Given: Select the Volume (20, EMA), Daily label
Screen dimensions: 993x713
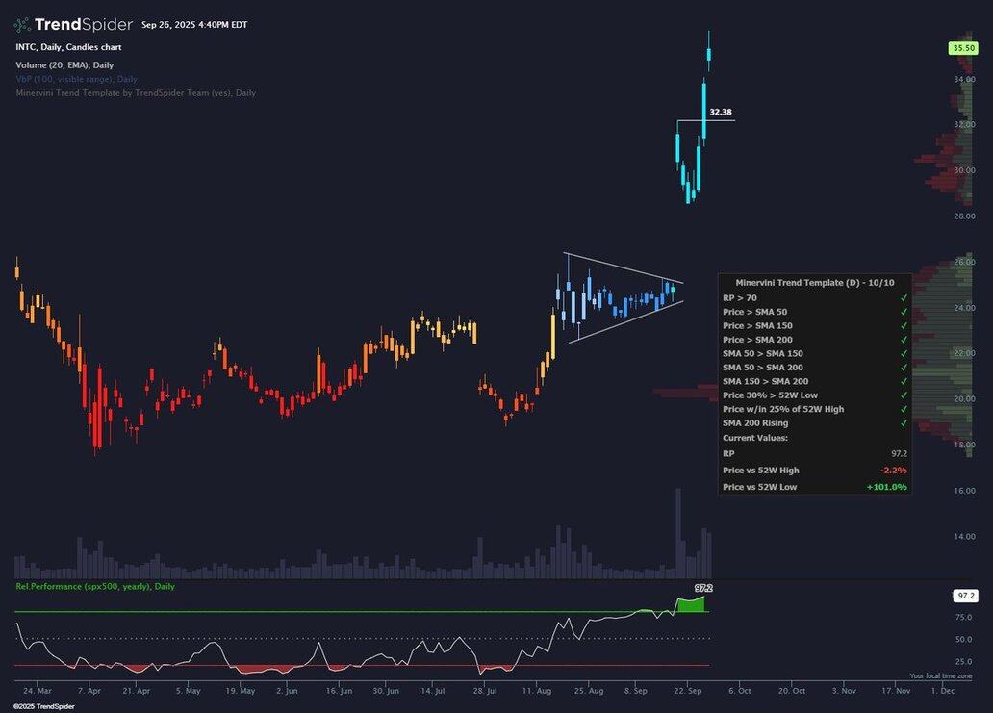Looking at the screenshot, I should [64, 64].
